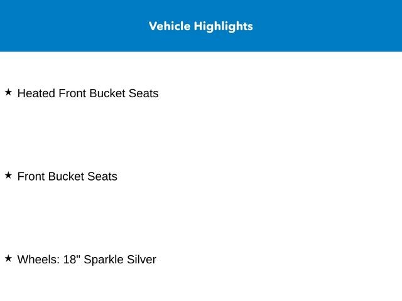Select the Wheels: 18" Sparkle Silver highlight
This screenshot has width=402, height=301.
(87, 260)
